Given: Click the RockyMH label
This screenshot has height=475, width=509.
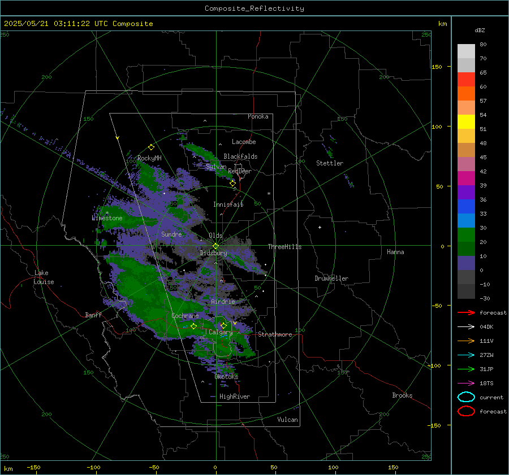Looking at the screenshot, I should [149, 158].
